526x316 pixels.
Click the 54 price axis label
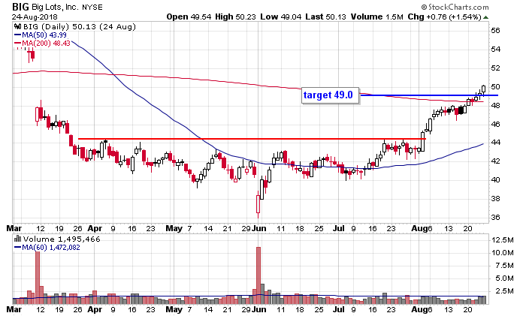point(495,50)
